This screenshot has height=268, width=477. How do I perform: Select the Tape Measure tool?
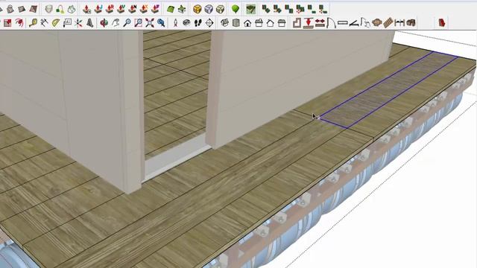click(33, 23)
